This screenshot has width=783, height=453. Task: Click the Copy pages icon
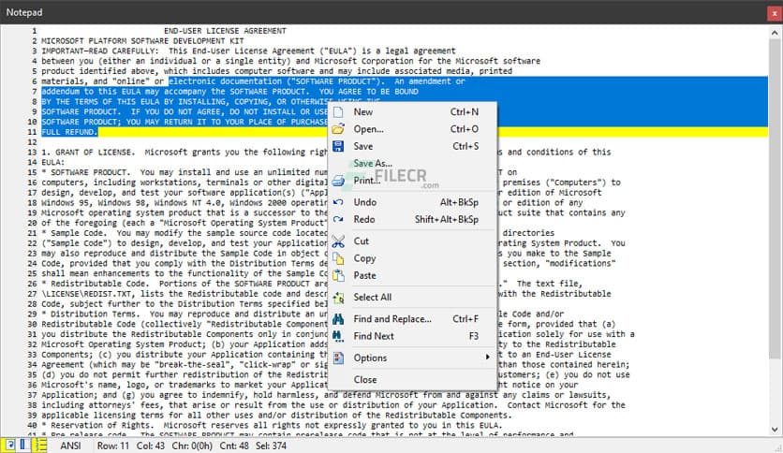(338, 258)
